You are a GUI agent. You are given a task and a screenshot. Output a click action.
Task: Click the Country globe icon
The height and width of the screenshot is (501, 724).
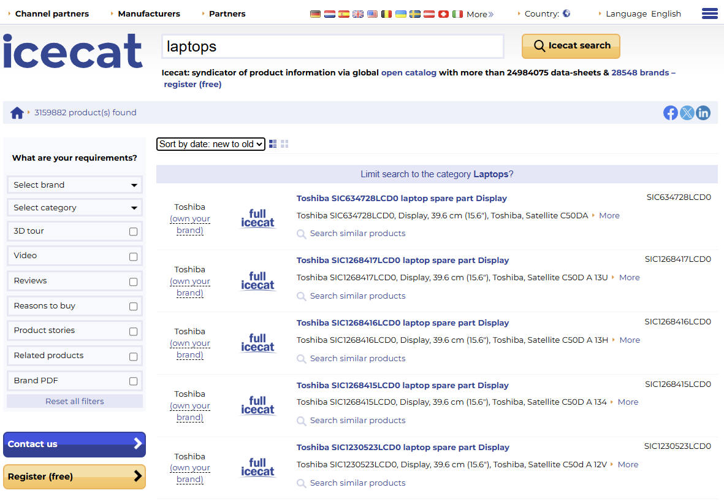click(x=566, y=13)
